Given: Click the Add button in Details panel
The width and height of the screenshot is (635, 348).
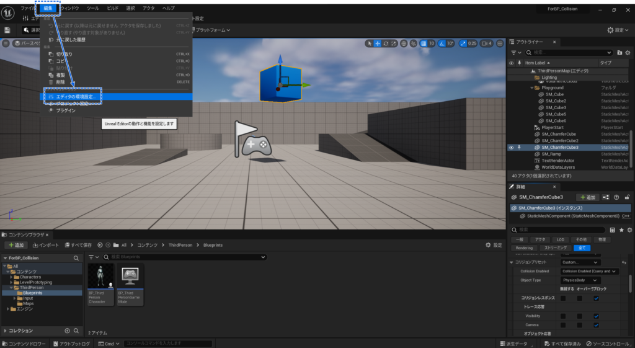Looking at the screenshot, I should click(x=588, y=197).
